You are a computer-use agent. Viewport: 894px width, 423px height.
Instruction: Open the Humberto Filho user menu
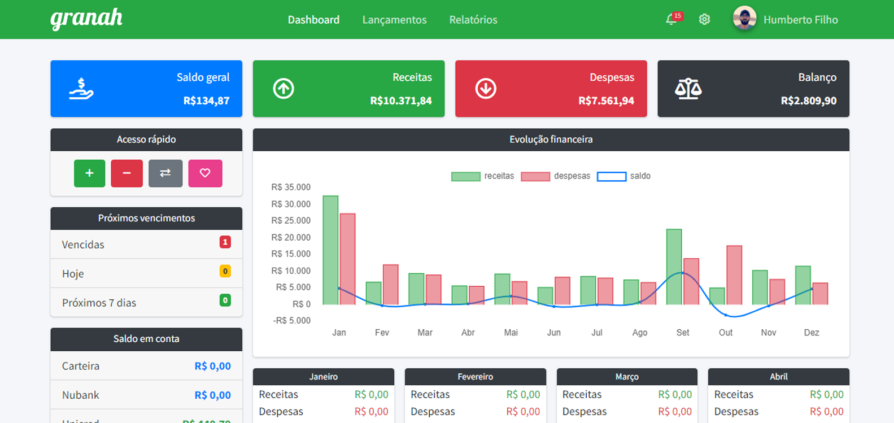click(800, 20)
